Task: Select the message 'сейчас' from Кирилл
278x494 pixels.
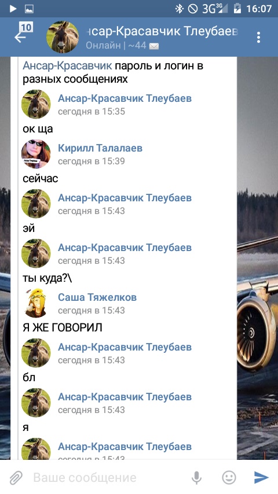Action: click(41, 179)
